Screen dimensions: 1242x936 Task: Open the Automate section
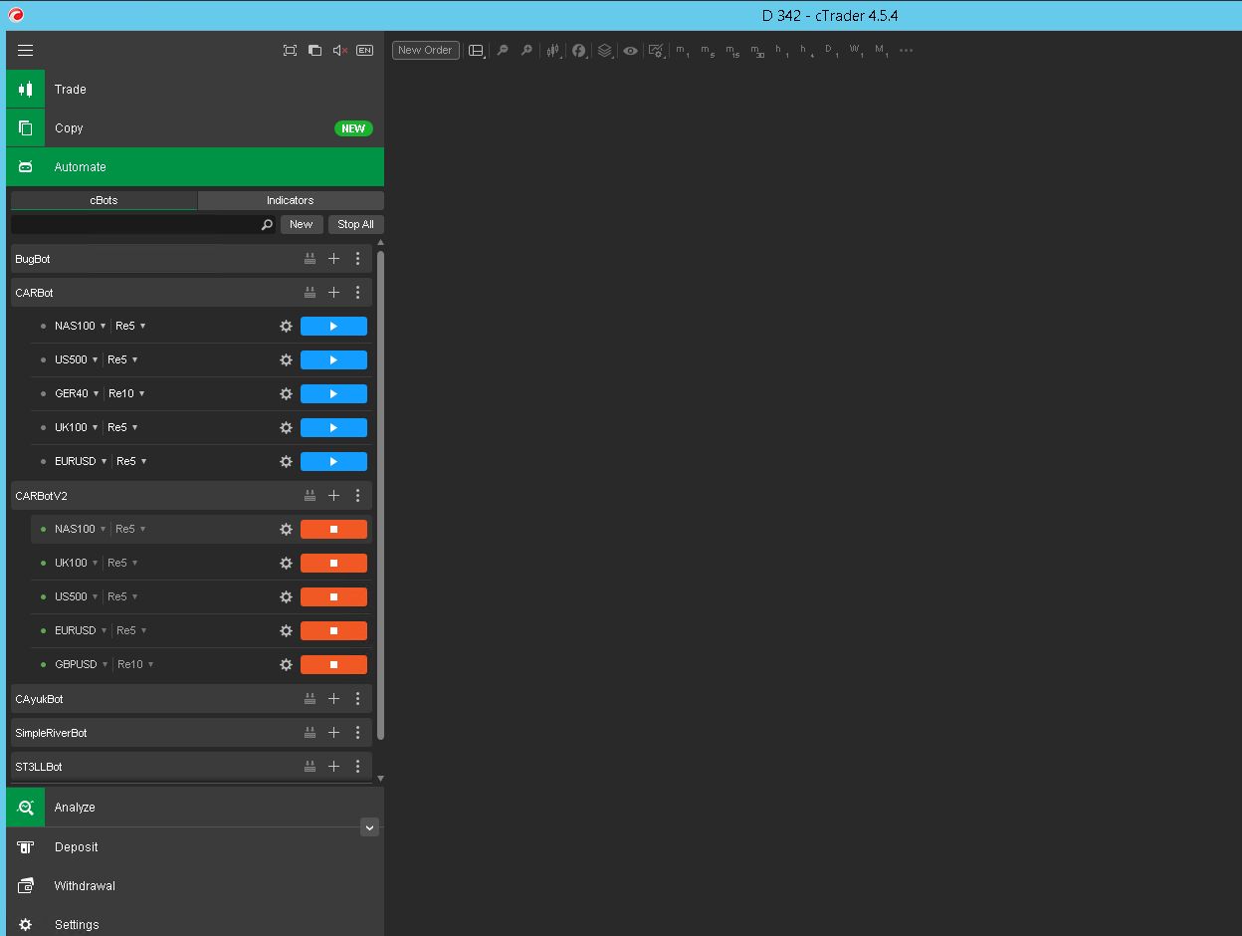point(195,167)
